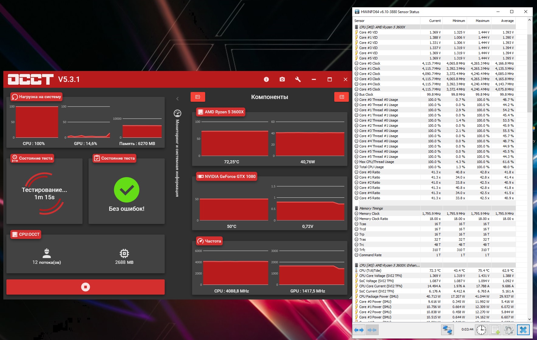Screen dimensions: 537x340
Task: Select Core #3 Thread #1 Usage row
Action: 434,136
